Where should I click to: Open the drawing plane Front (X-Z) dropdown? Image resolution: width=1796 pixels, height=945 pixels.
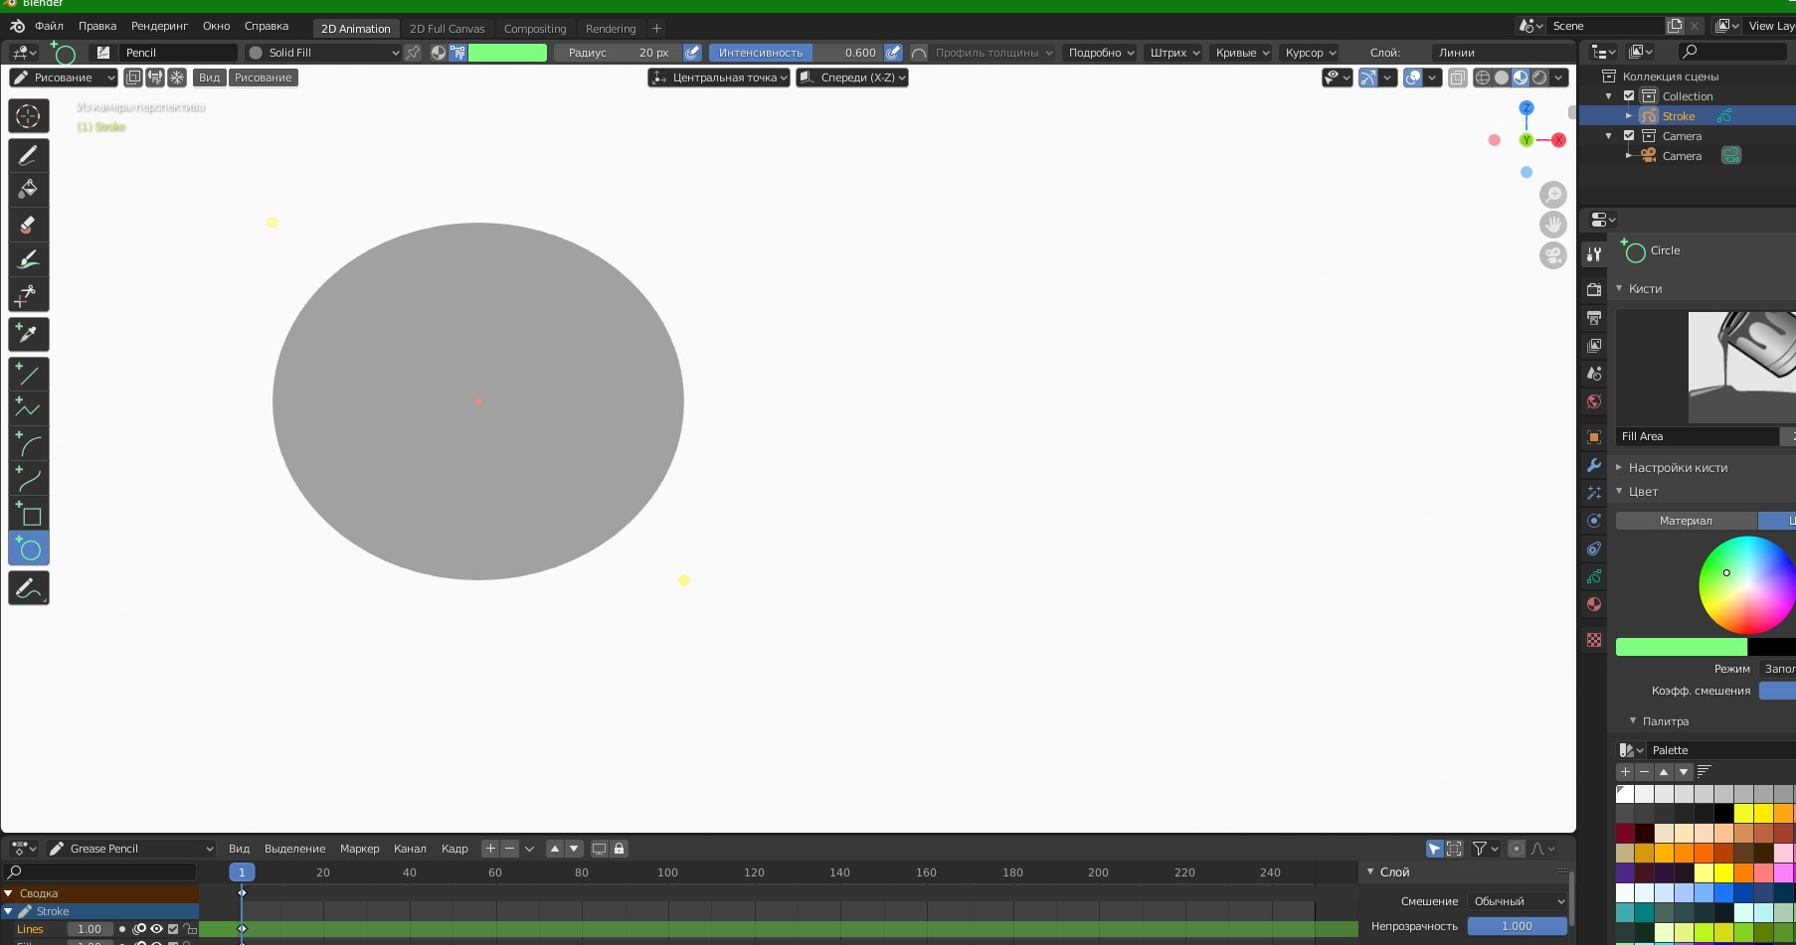click(x=852, y=78)
